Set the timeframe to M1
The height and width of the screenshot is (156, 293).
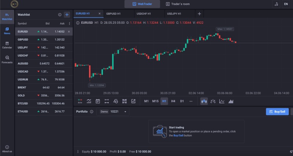click(x=146, y=101)
